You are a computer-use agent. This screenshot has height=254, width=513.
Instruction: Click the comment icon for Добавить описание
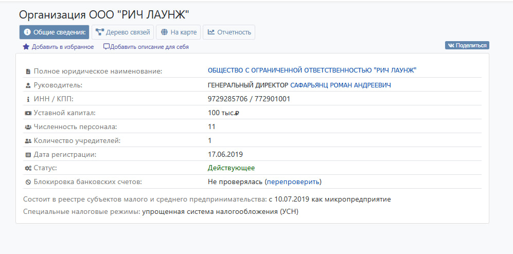pyautogui.click(x=107, y=47)
